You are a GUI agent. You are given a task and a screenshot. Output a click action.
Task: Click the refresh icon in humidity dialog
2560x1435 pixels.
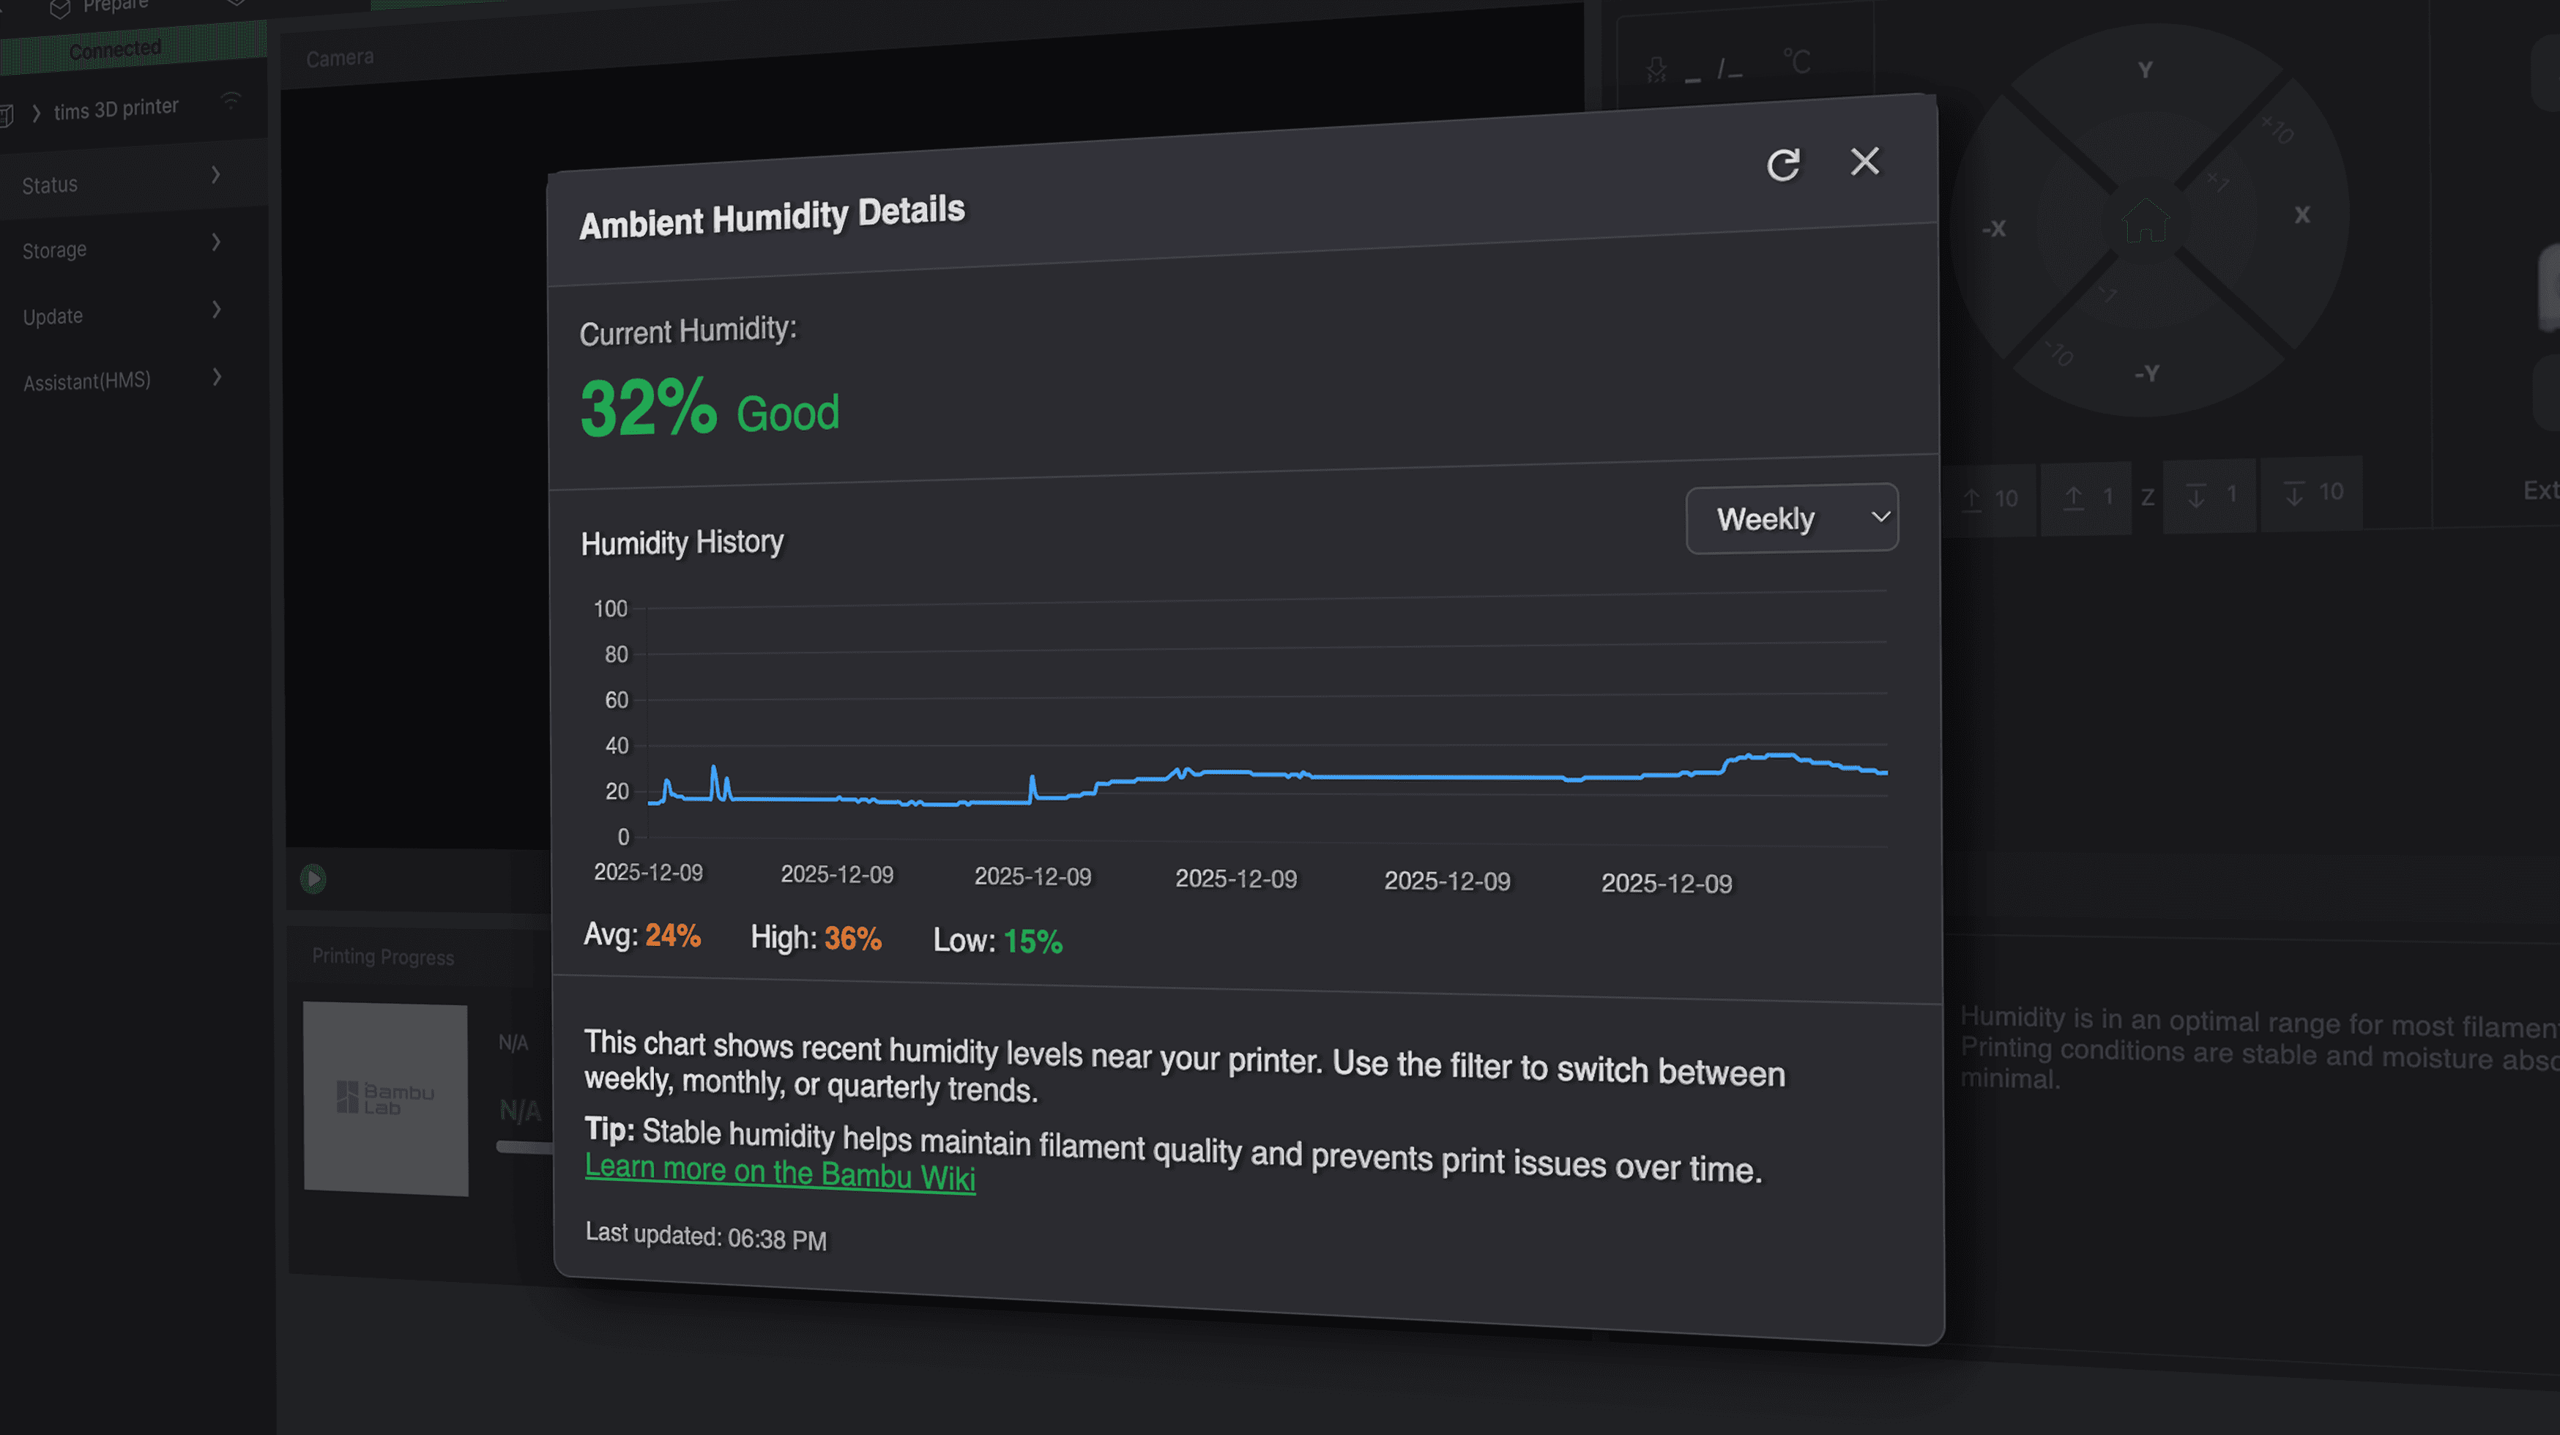click(1783, 165)
